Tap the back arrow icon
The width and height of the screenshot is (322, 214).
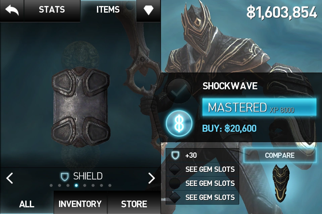pyautogui.click(x=12, y=10)
